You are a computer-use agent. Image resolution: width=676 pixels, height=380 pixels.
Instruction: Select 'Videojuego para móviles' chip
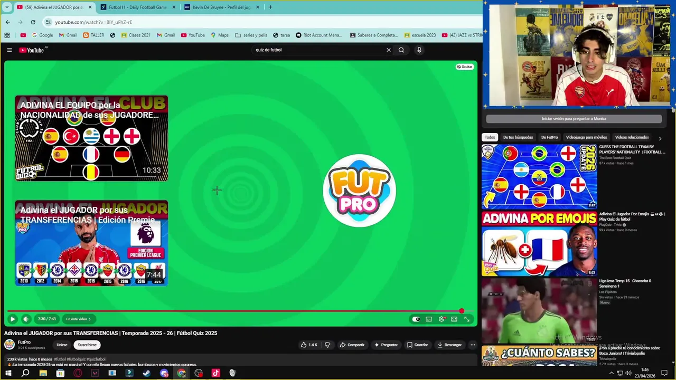(x=586, y=137)
